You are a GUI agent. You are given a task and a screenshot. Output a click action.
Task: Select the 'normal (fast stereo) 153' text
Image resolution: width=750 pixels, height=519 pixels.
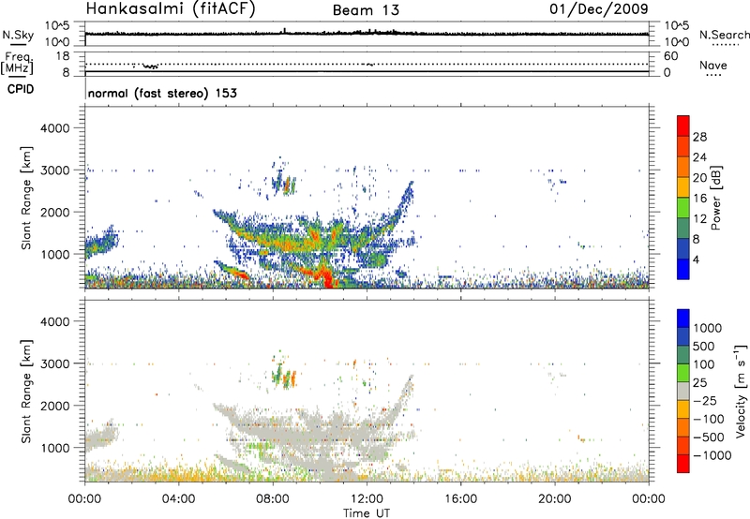tap(162, 93)
